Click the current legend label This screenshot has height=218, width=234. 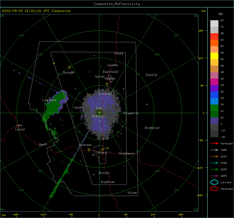(x=226, y=182)
